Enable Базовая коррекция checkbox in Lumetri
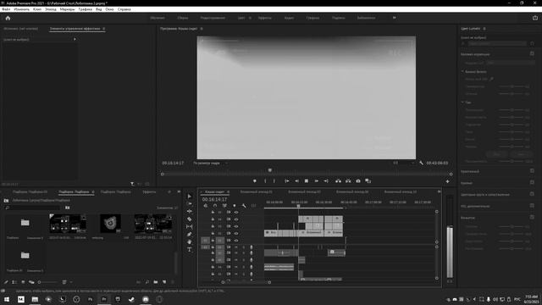 (532, 53)
